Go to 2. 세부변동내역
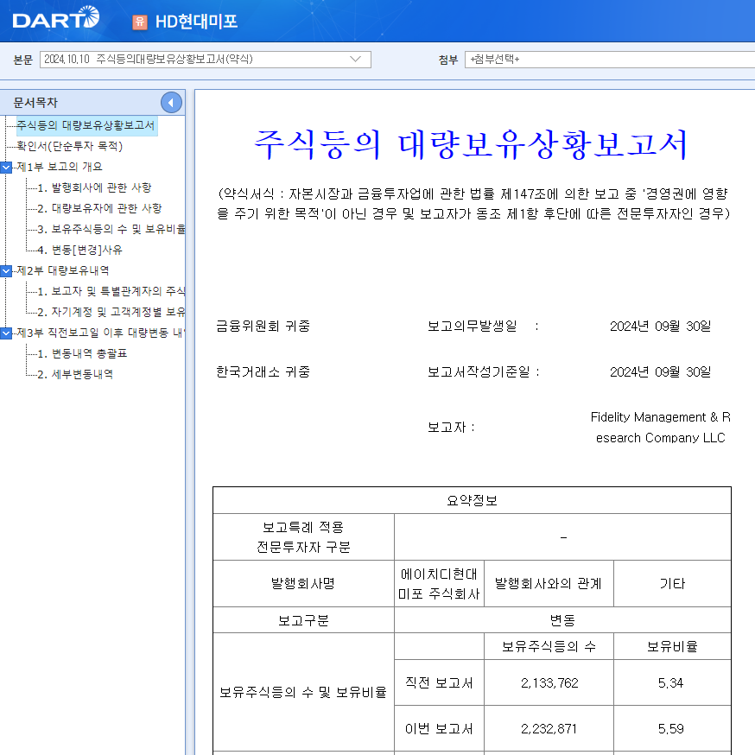 75,374
